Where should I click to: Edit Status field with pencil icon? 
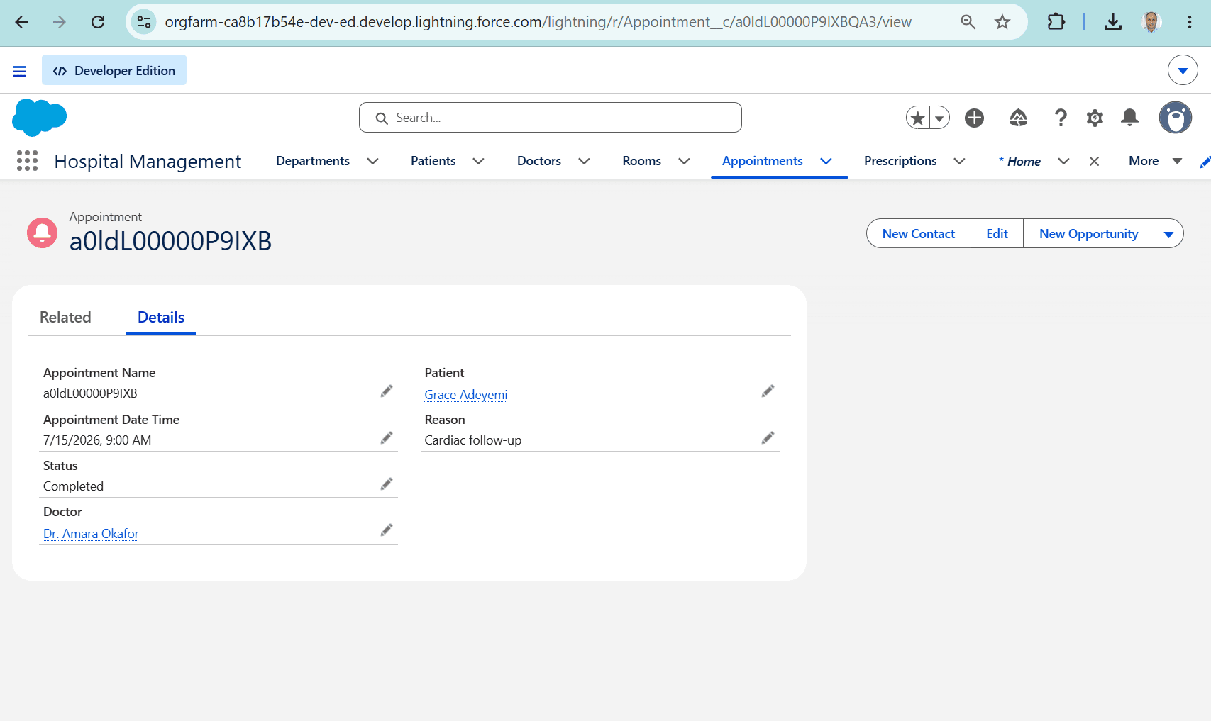pos(387,484)
